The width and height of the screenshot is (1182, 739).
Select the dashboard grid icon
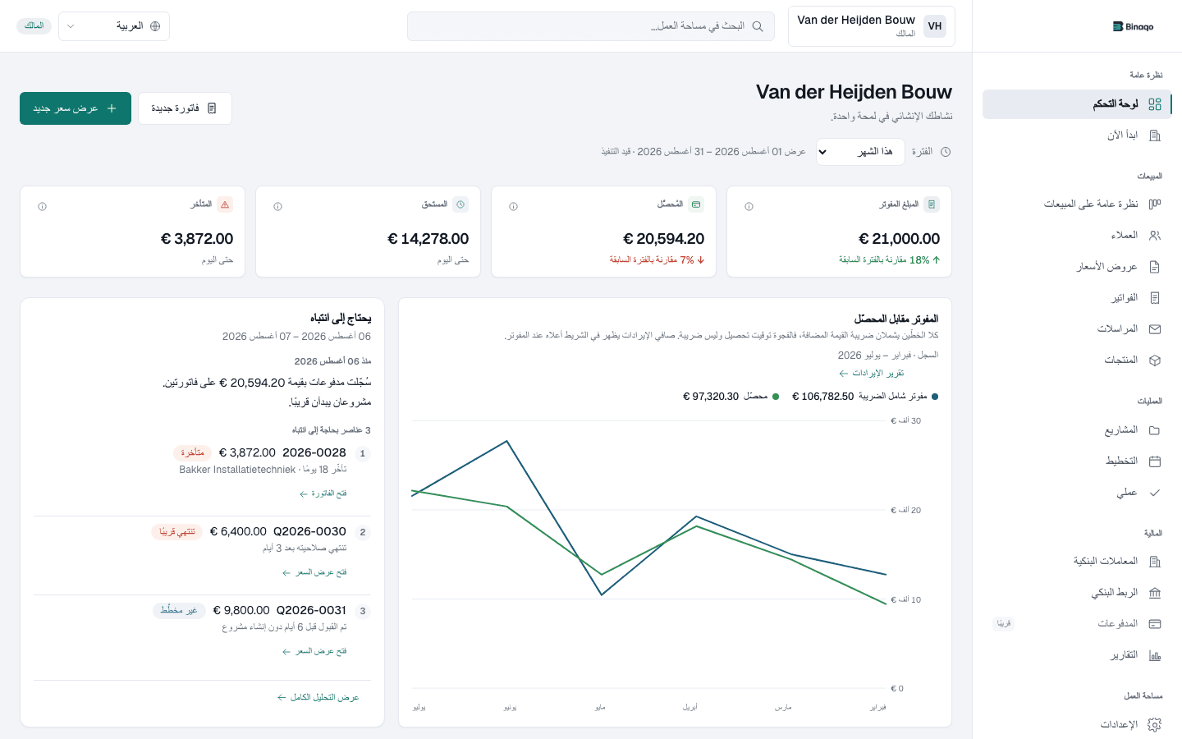click(x=1155, y=104)
